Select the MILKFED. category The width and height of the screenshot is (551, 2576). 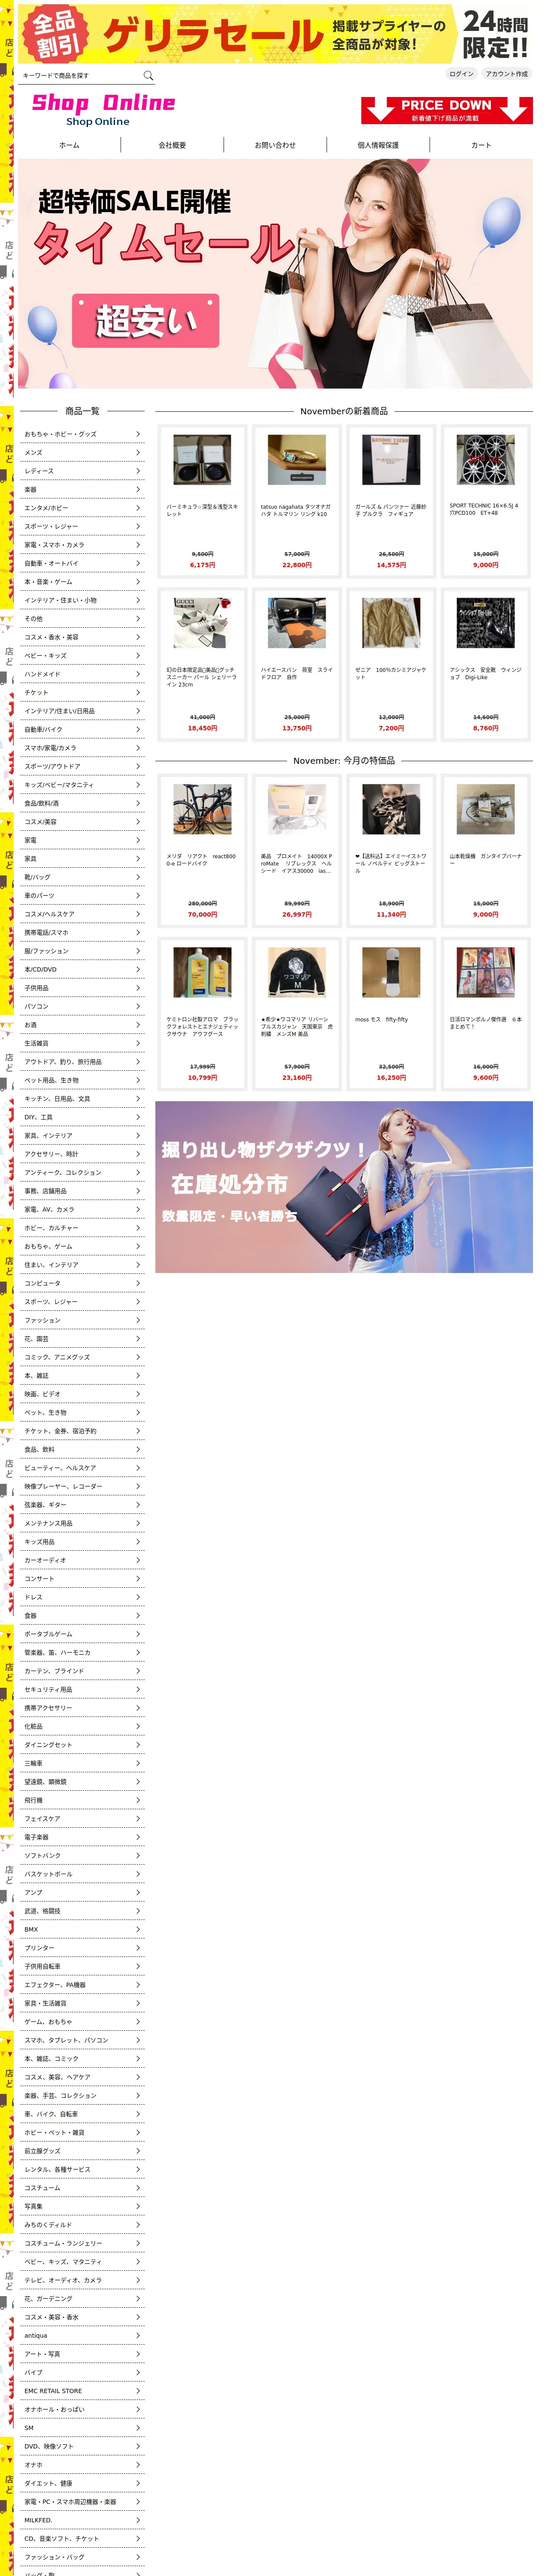82,2520
